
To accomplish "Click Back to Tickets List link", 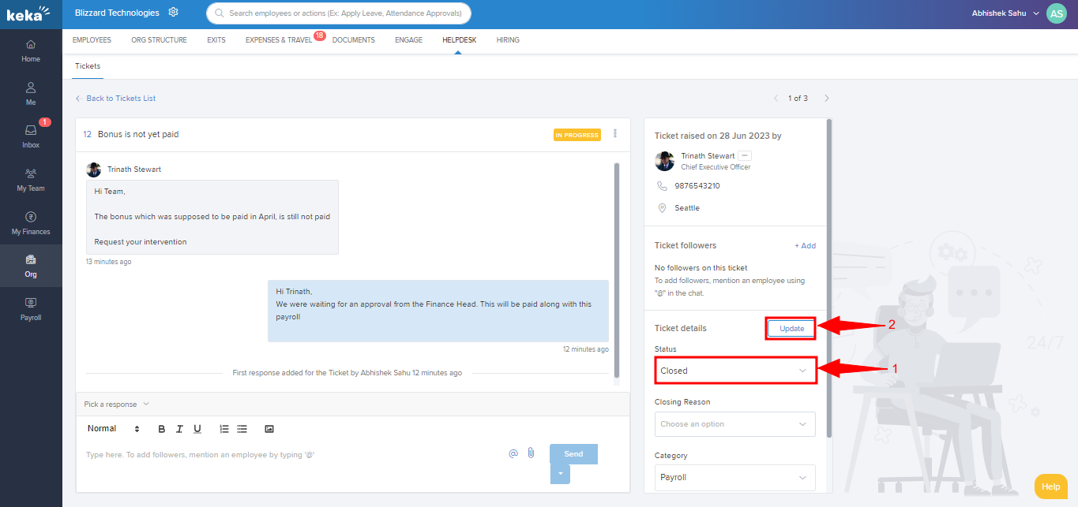I will [x=120, y=99].
